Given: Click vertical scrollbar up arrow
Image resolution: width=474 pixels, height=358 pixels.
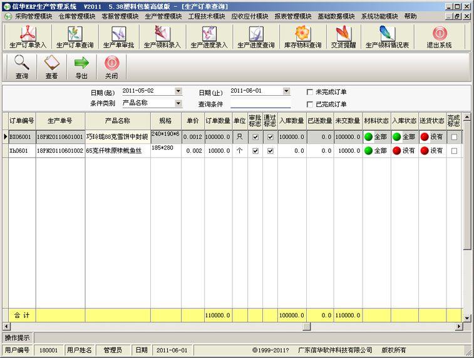Looking at the screenshot, I should [x=467, y=116].
